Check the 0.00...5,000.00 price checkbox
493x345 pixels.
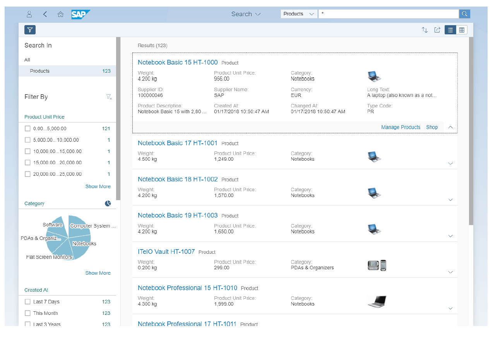click(27, 128)
